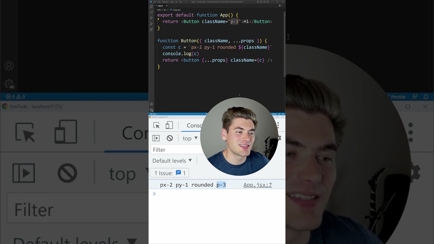Viewport: 434px width, 244px height.
Task: Open the Selection menu
Action: coord(165,2)
